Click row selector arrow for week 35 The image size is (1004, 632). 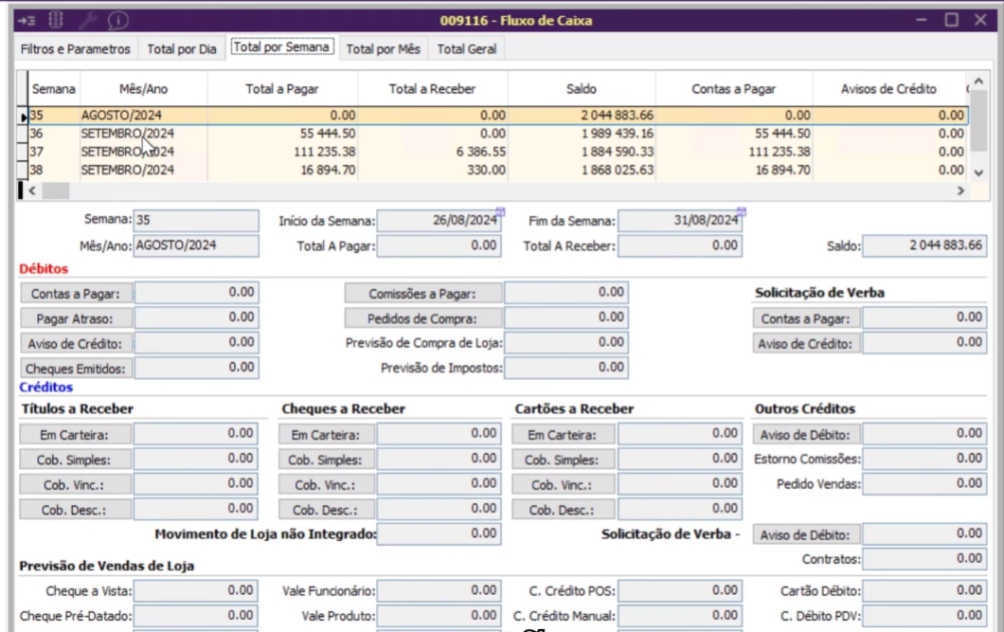(x=23, y=116)
